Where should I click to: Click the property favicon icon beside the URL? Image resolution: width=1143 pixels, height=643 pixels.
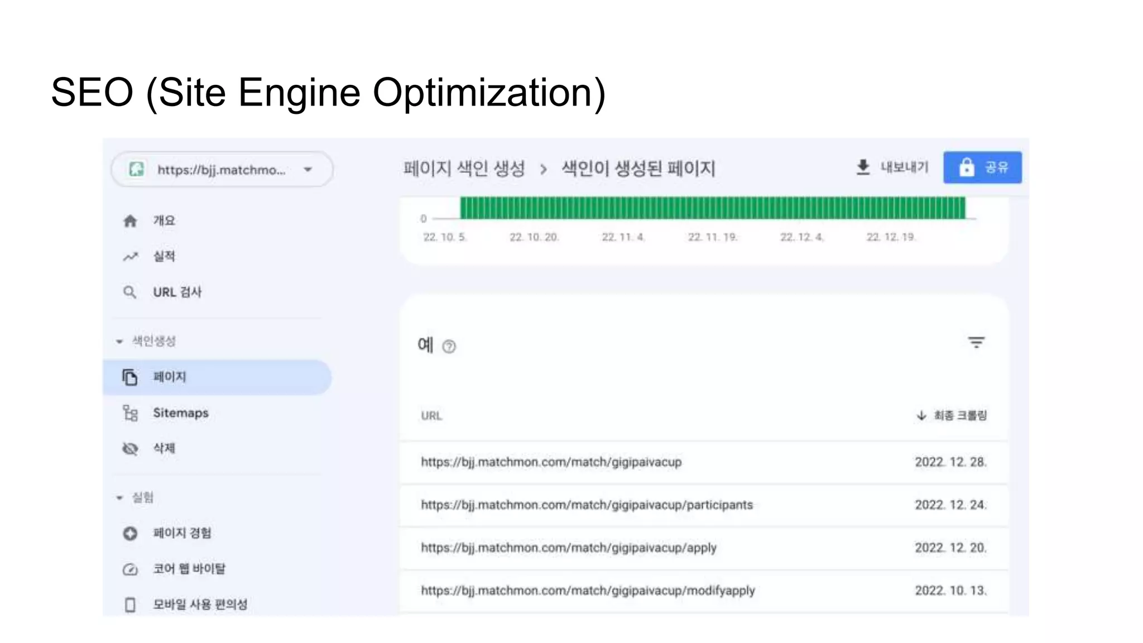[x=137, y=169]
